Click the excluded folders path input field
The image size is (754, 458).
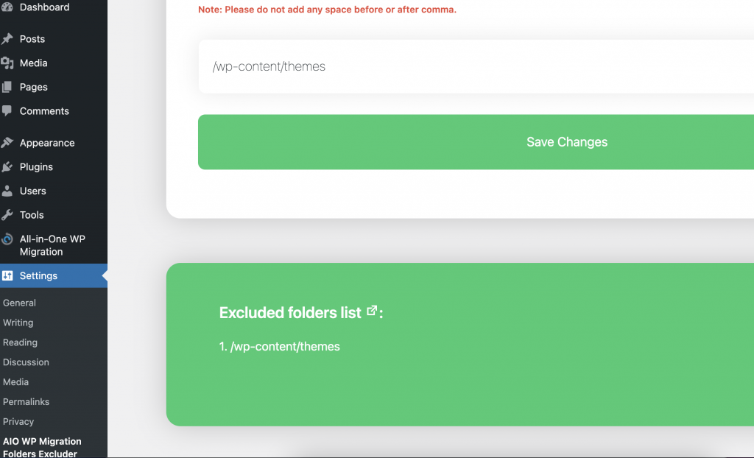tap(471, 67)
